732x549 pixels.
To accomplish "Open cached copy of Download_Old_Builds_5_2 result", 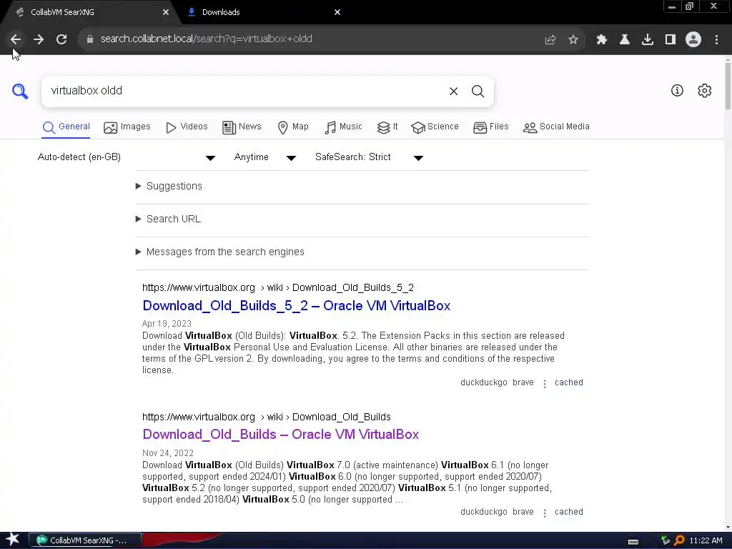I will click(568, 383).
